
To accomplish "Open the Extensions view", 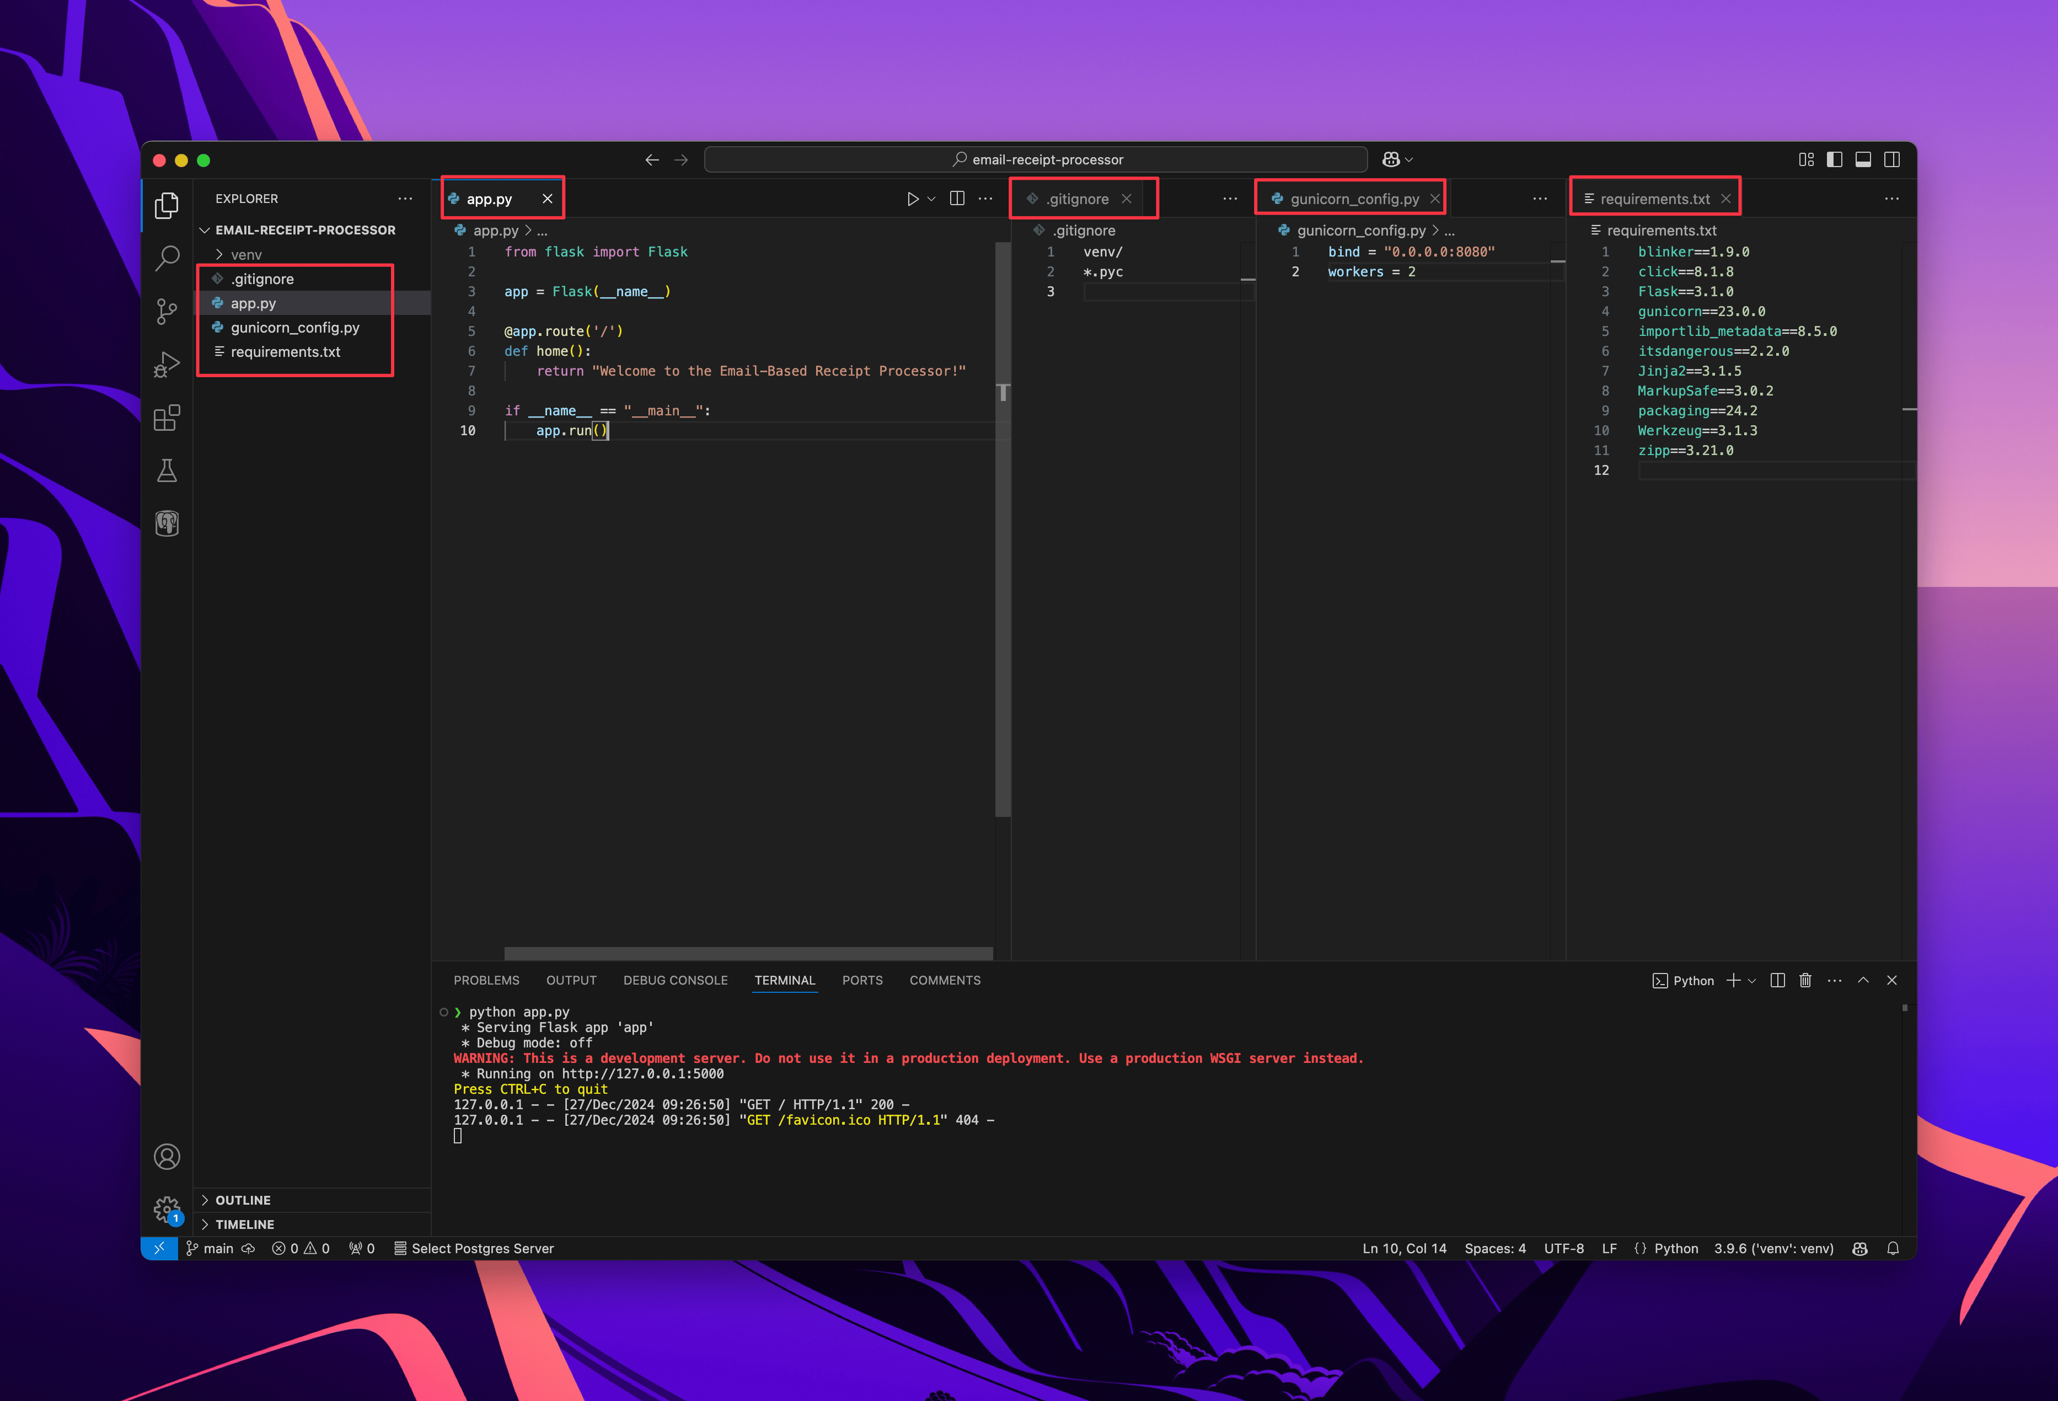I will [167, 418].
